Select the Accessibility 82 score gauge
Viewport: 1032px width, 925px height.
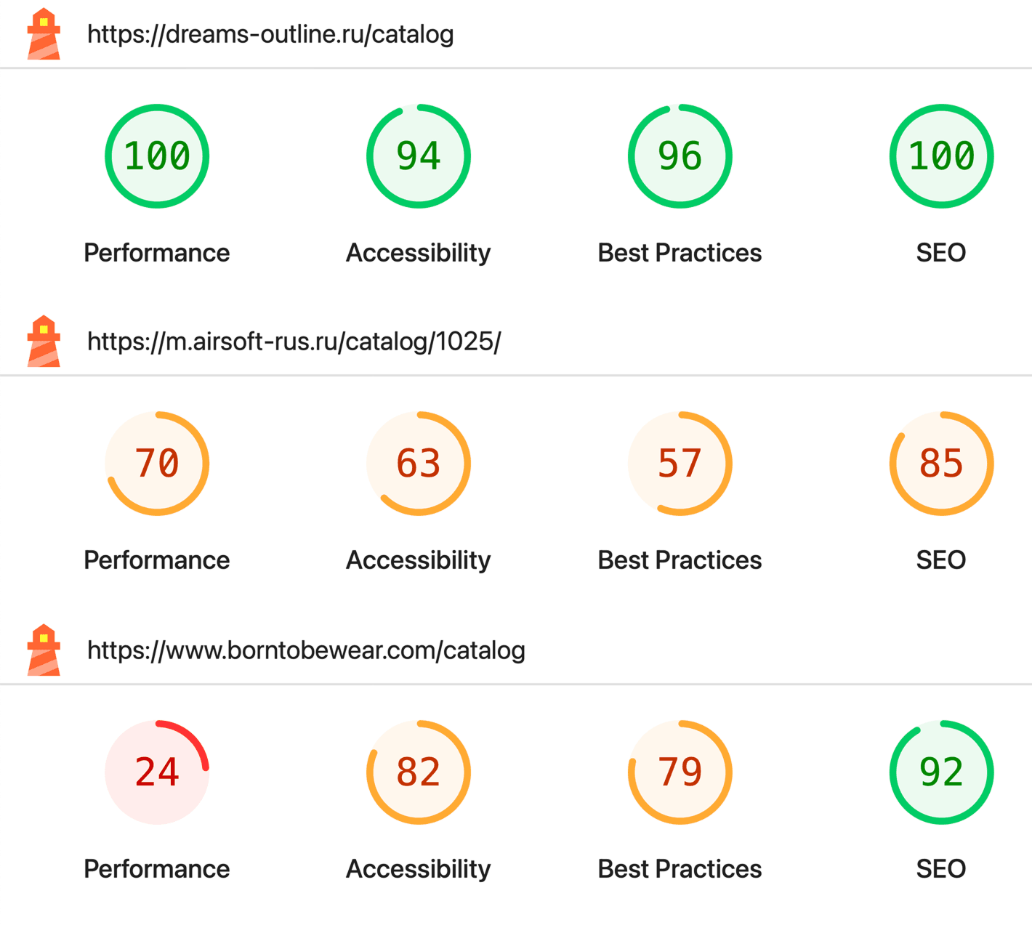pos(419,772)
